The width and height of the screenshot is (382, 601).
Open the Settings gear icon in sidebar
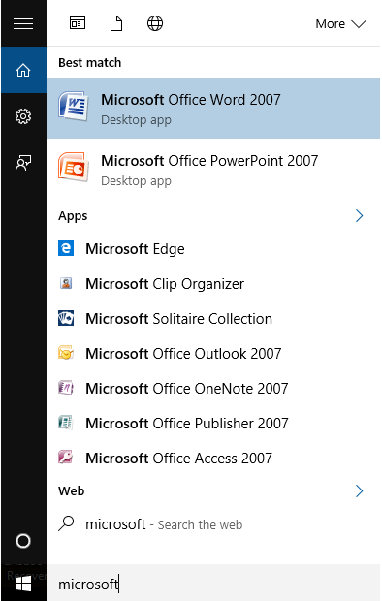coord(23,116)
